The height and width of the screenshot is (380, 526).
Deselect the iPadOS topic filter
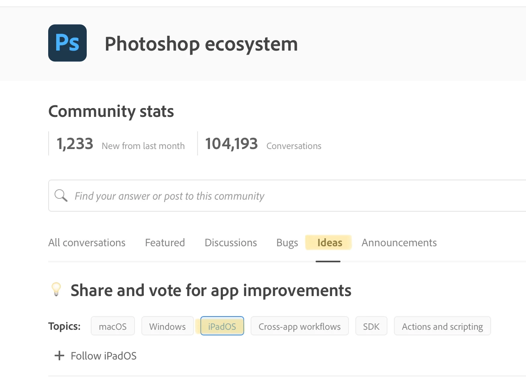pos(222,326)
